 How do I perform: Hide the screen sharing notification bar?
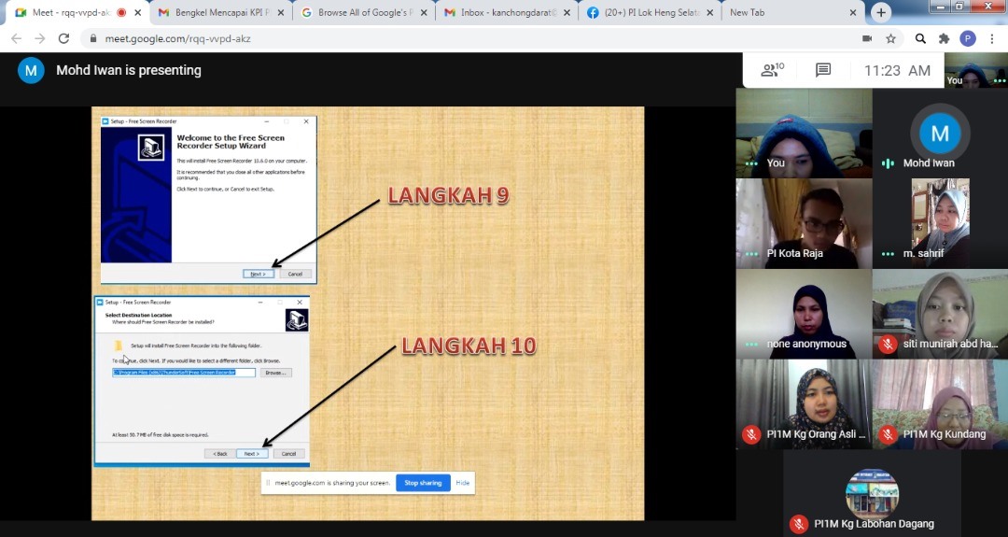pos(462,483)
